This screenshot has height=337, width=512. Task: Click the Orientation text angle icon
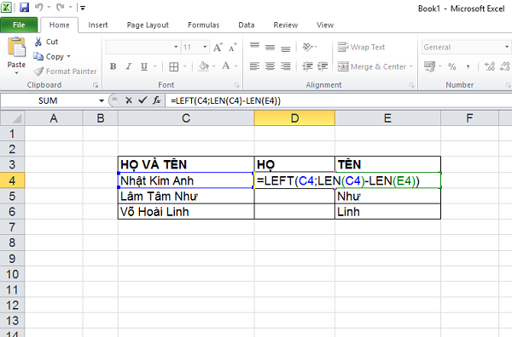307,48
